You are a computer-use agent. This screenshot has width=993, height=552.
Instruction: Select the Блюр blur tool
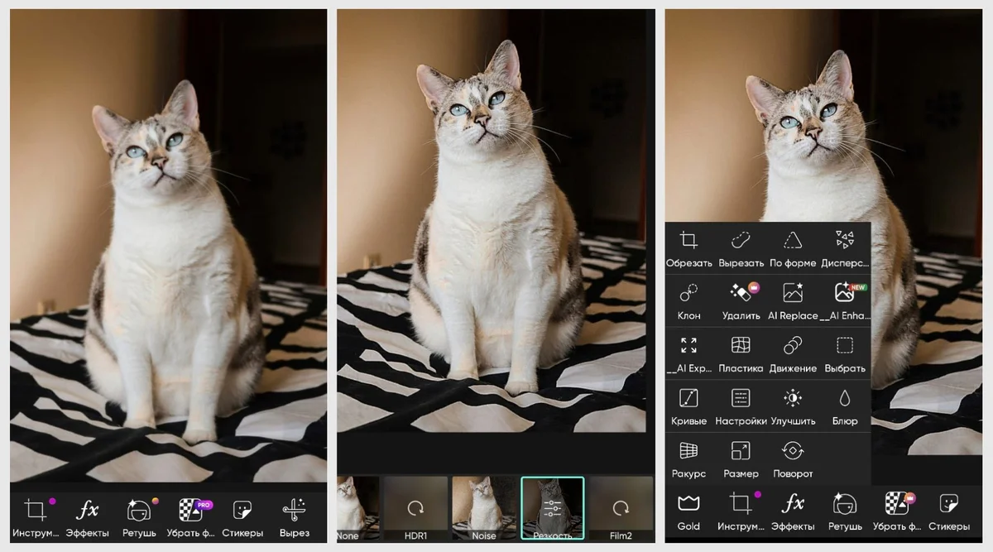coord(845,406)
